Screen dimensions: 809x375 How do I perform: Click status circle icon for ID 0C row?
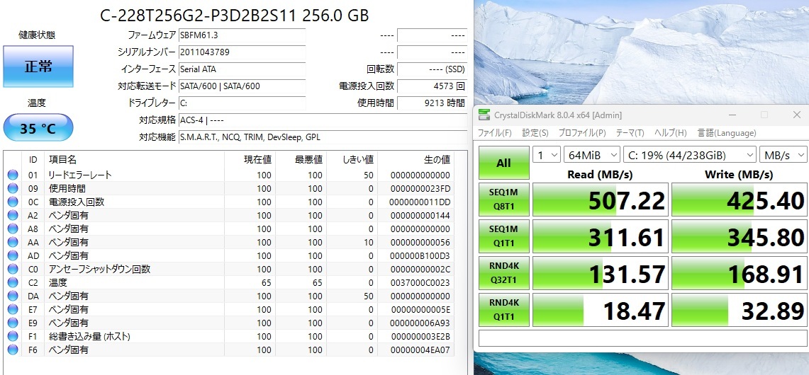[12, 202]
